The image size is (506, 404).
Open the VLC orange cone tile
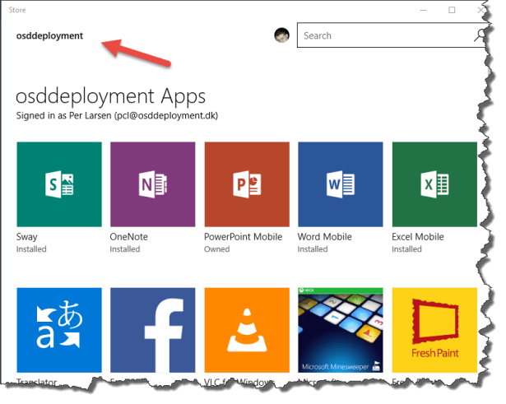247,330
